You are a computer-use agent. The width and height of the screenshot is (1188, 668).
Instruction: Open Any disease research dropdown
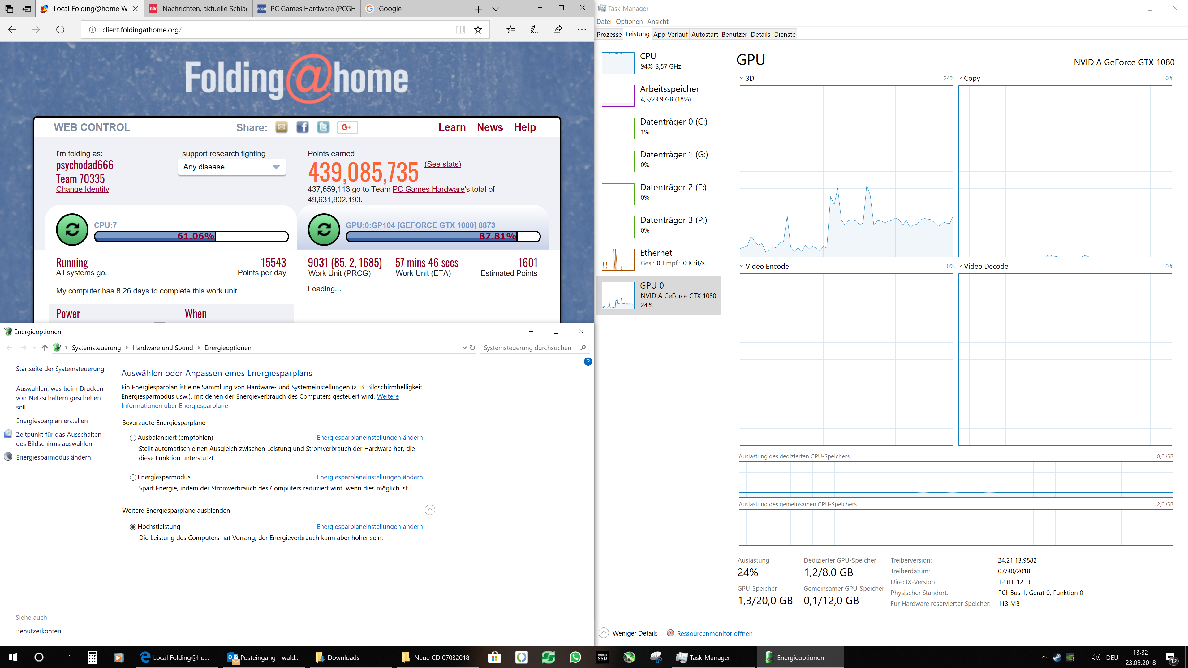(x=231, y=167)
